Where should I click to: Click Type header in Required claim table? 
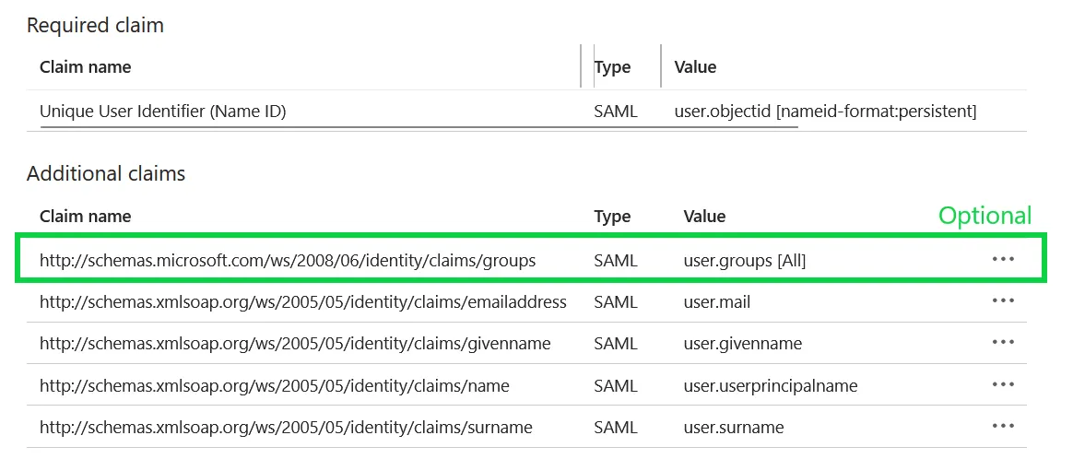612,67
